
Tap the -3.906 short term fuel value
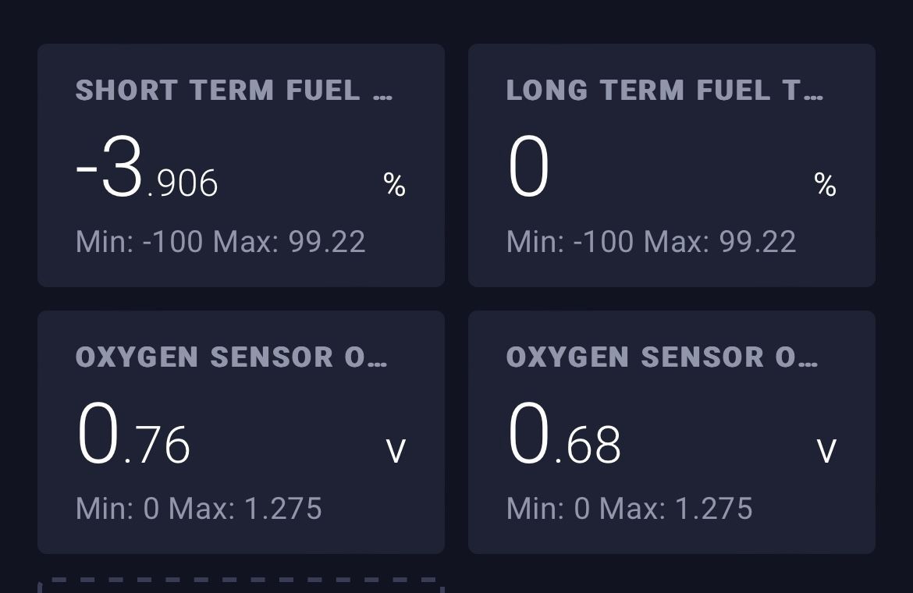[147, 168]
